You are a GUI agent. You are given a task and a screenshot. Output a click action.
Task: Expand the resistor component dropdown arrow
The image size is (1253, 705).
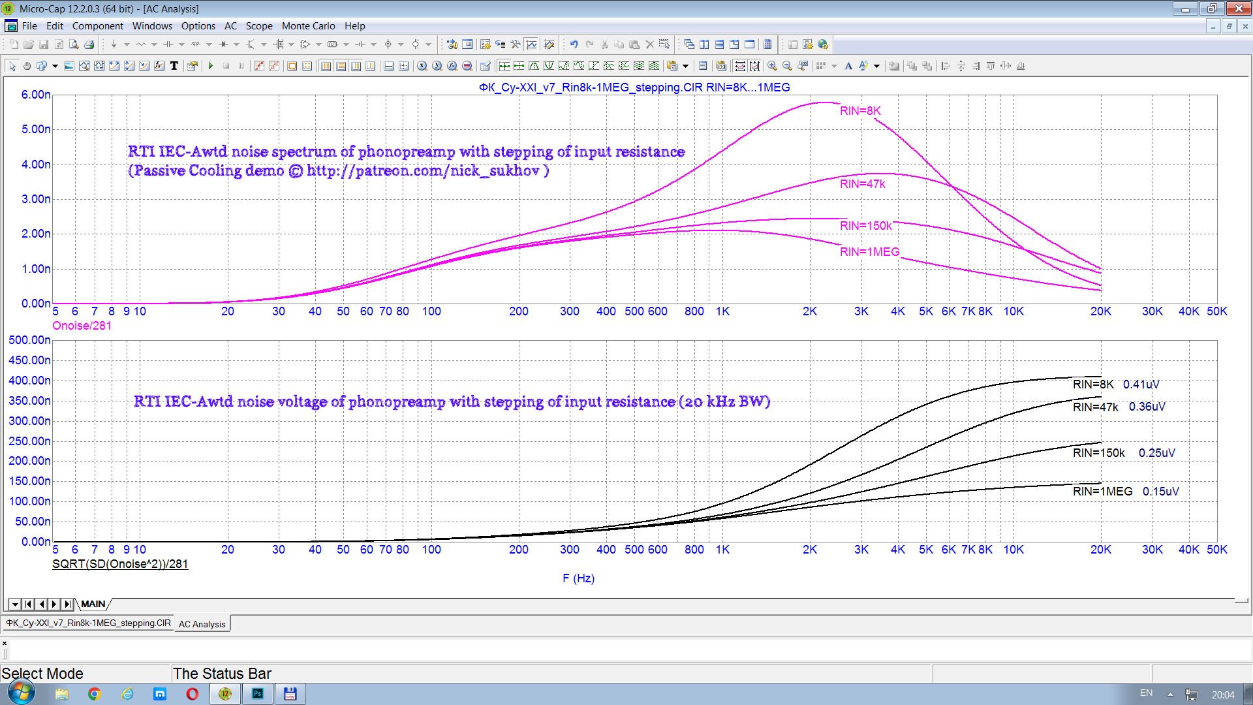point(155,44)
